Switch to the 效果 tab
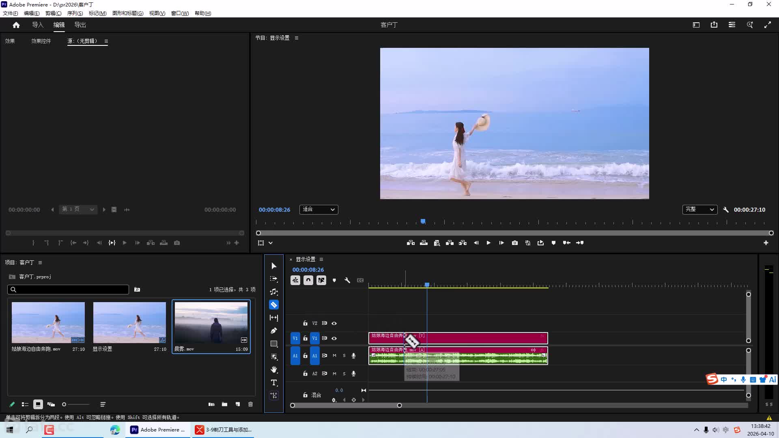This screenshot has width=779, height=438. pyautogui.click(x=10, y=41)
